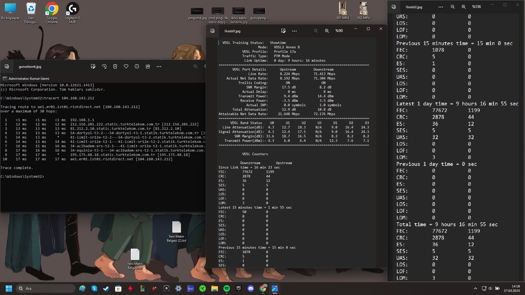Click the Ara taskbar search box
The width and height of the screenshot is (525, 295).
[x=46, y=288]
